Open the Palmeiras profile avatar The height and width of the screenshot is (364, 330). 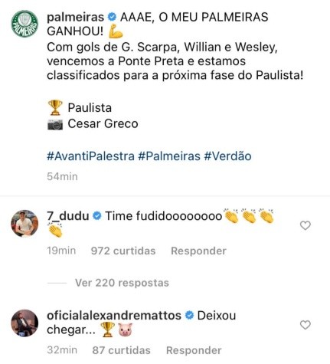[25, 24]
